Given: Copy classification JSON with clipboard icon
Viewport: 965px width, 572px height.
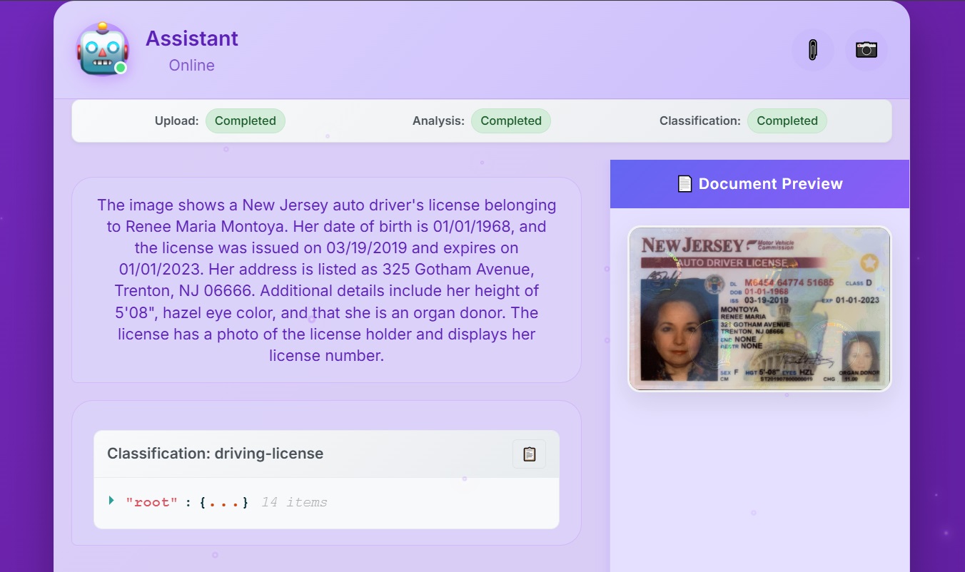Looking at the screenshot, I should pos(529,454).
